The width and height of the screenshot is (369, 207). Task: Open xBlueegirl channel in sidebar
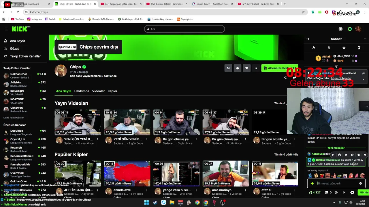(25, 93)
